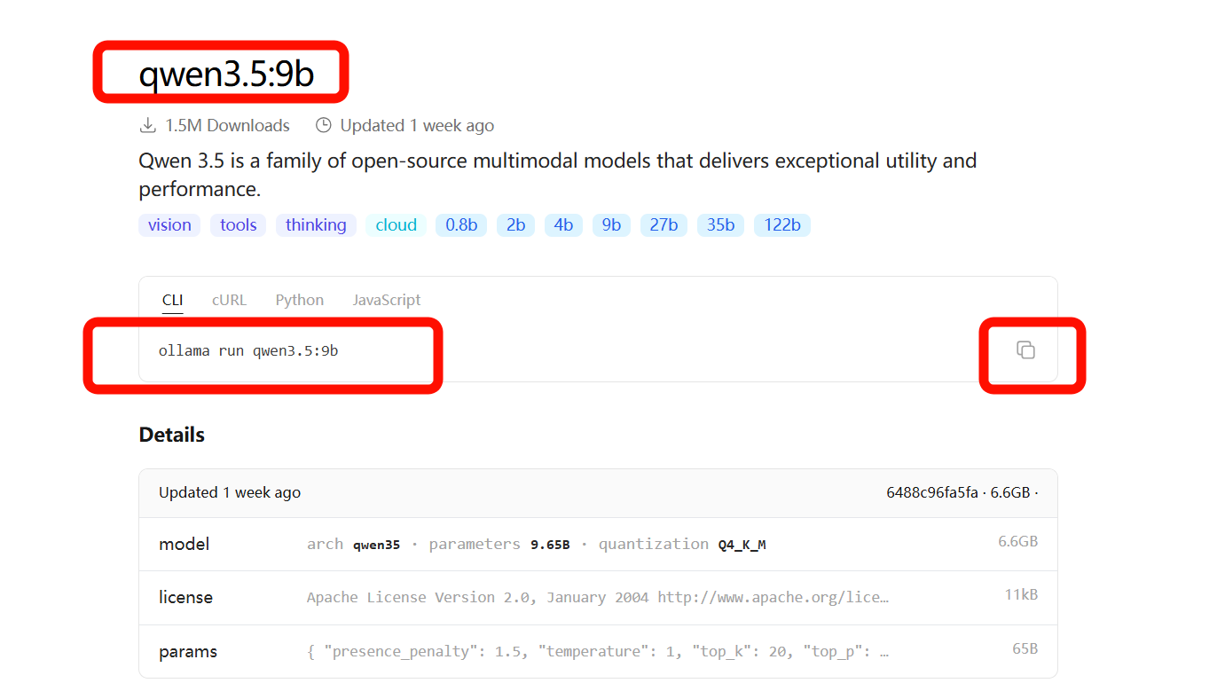Select the 9b model size tag
Screen dimensions: 1225x691
click(x=611, y=225)
